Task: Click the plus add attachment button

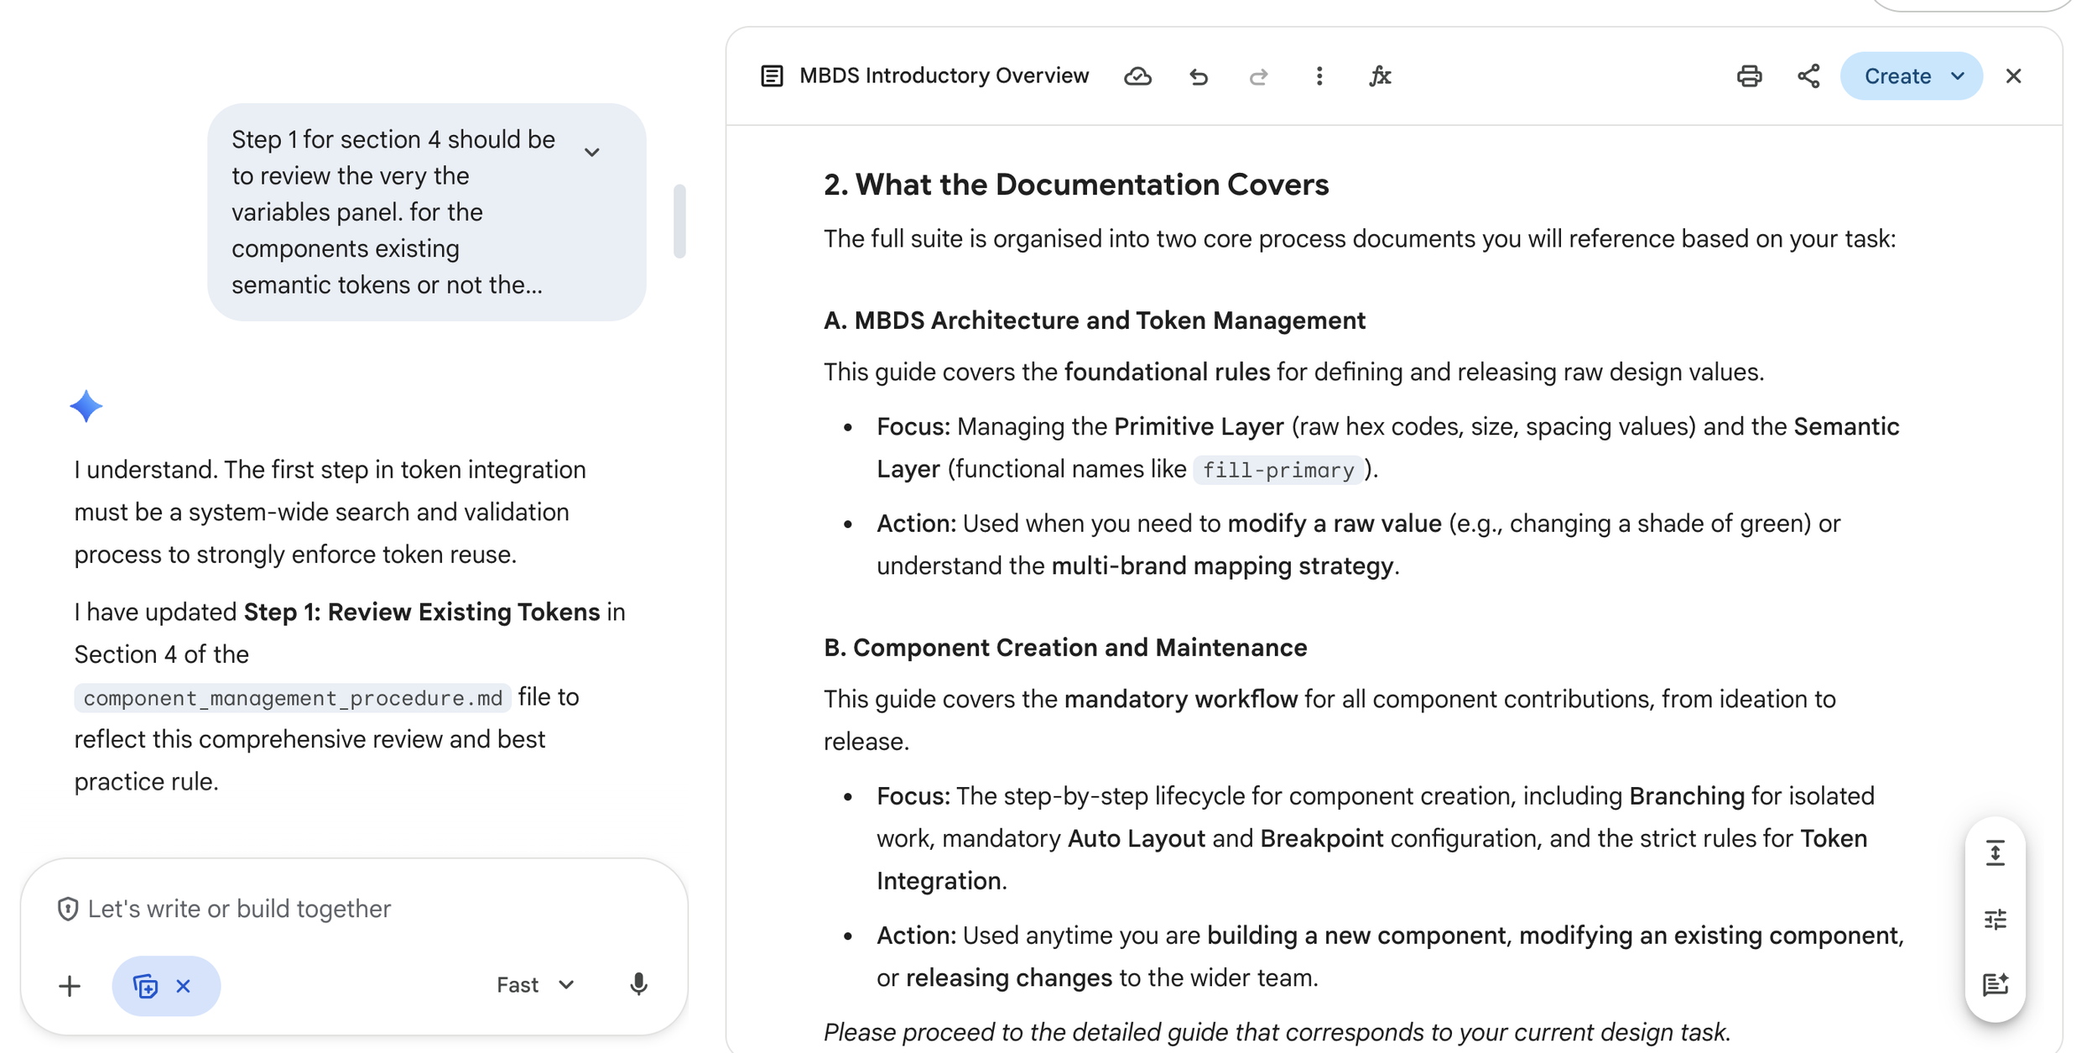Action: coord(70,986)
